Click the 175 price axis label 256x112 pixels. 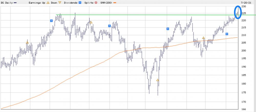click(x=243, y=92)
